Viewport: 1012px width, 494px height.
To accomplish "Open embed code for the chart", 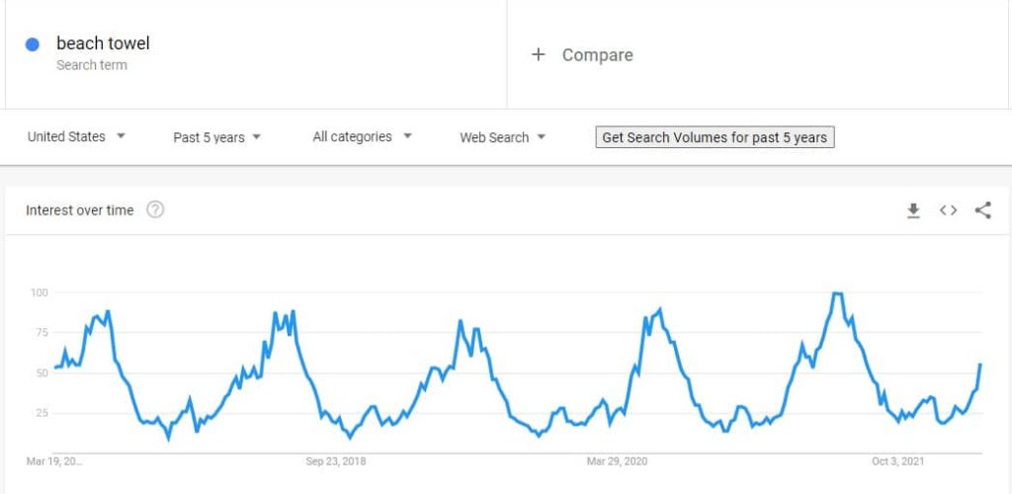I will click(x=948, y=210).
